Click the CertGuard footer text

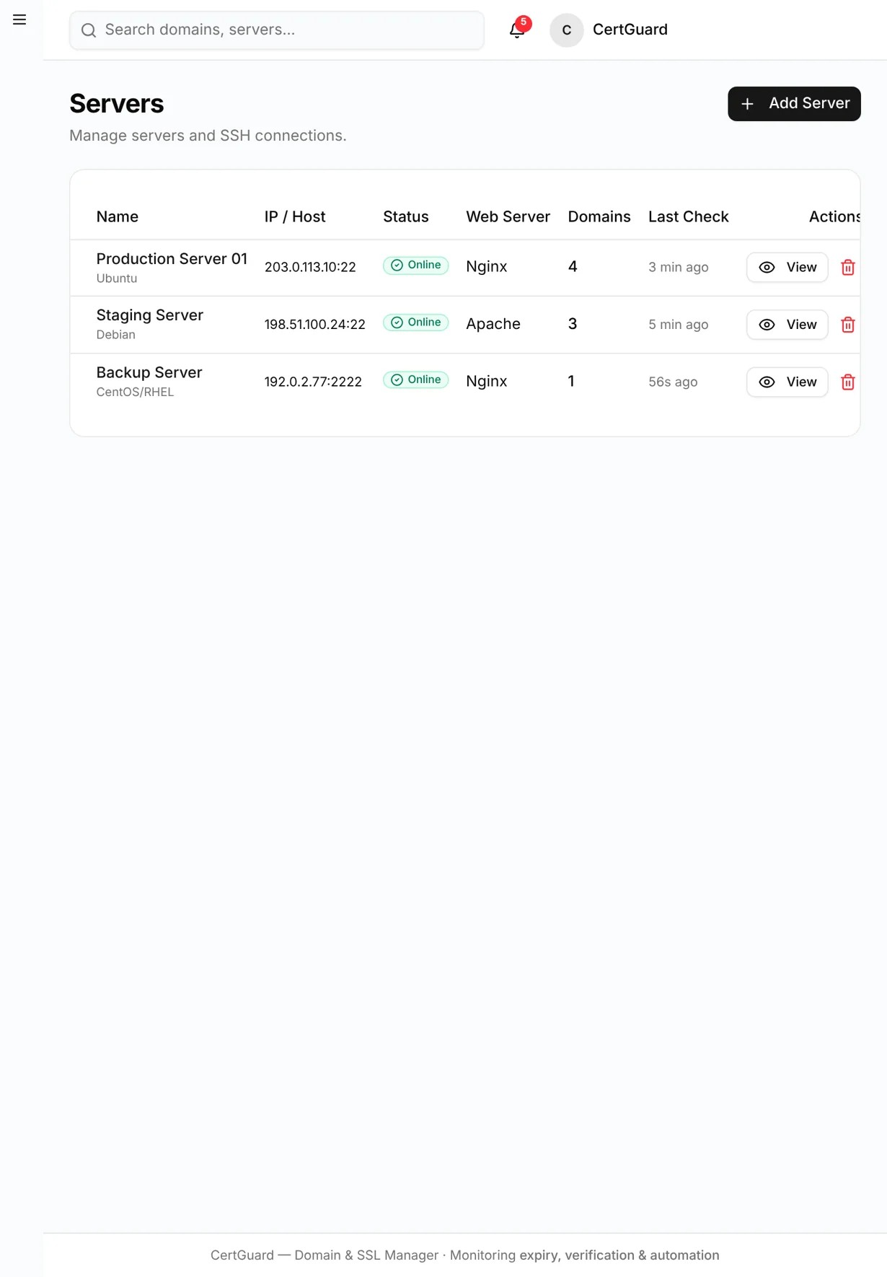pos(465,1255)
